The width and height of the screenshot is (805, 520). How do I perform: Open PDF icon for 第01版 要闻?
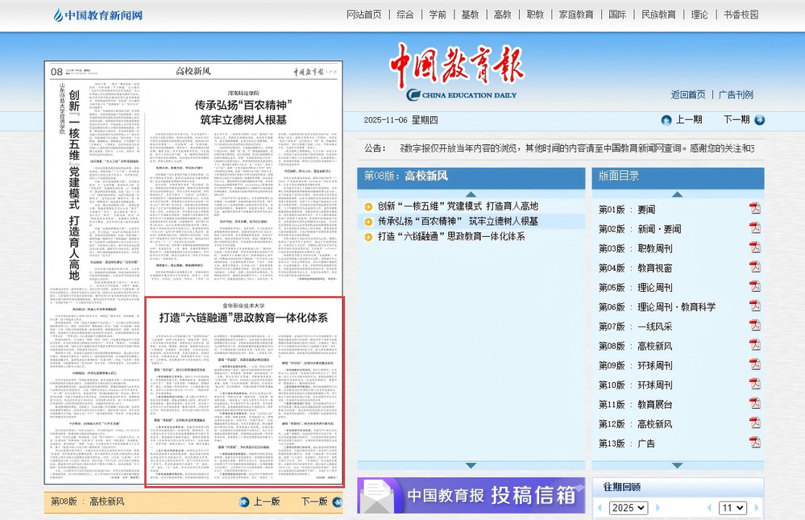tap(755, 209)
